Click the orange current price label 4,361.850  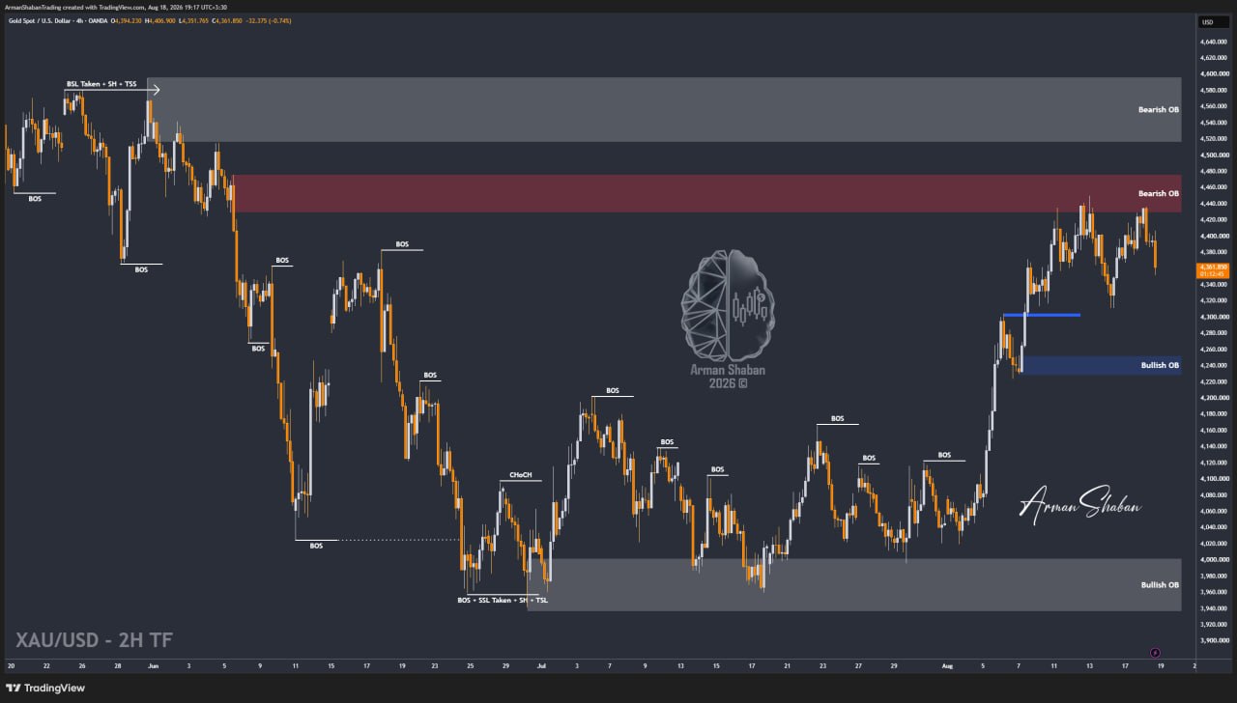(1212, 270)
